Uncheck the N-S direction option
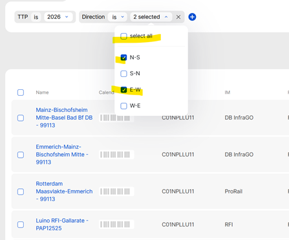 [123, 58]
